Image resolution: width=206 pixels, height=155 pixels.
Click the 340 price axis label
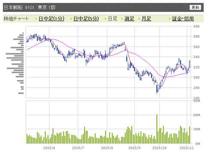point(196,57)
